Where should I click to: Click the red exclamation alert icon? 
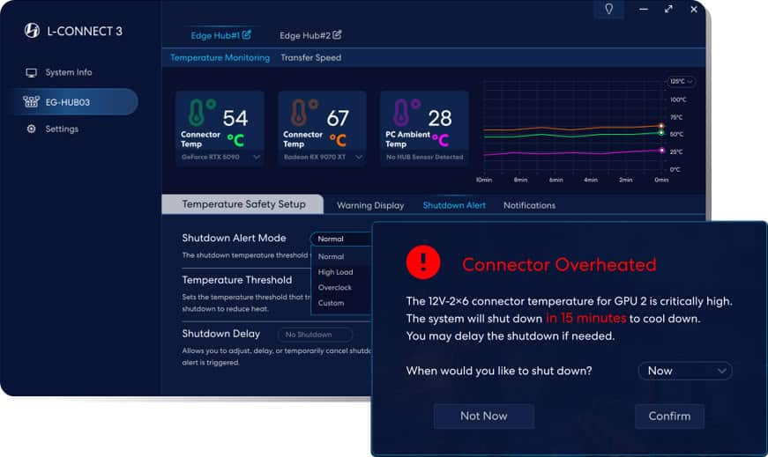tap(423, 262)
